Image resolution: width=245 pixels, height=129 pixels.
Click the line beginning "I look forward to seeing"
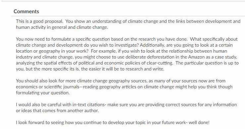point(113,122)
